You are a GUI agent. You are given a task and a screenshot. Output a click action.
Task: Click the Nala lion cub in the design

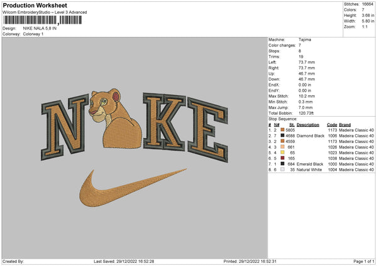(116, 119)
